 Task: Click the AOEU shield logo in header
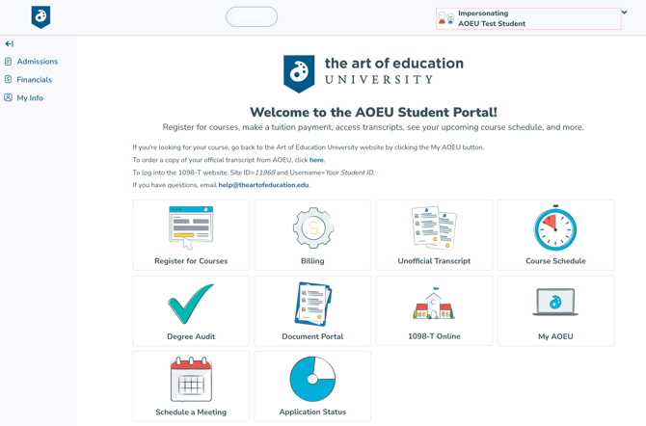40,16
